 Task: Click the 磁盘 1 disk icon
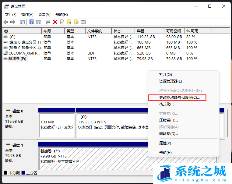pos(8,144)
